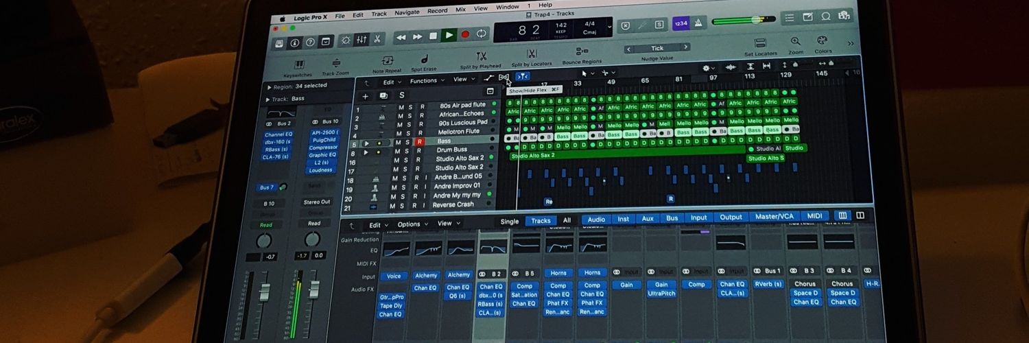Toggle the Inspector info button
The width and height of the screenshot is (1029, 343).
tap(294, 43)
